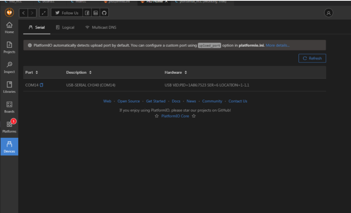Viewport: 351px width, 213px height.
Task: Sort the table by Hardware column
Action: tap(176, 73)
